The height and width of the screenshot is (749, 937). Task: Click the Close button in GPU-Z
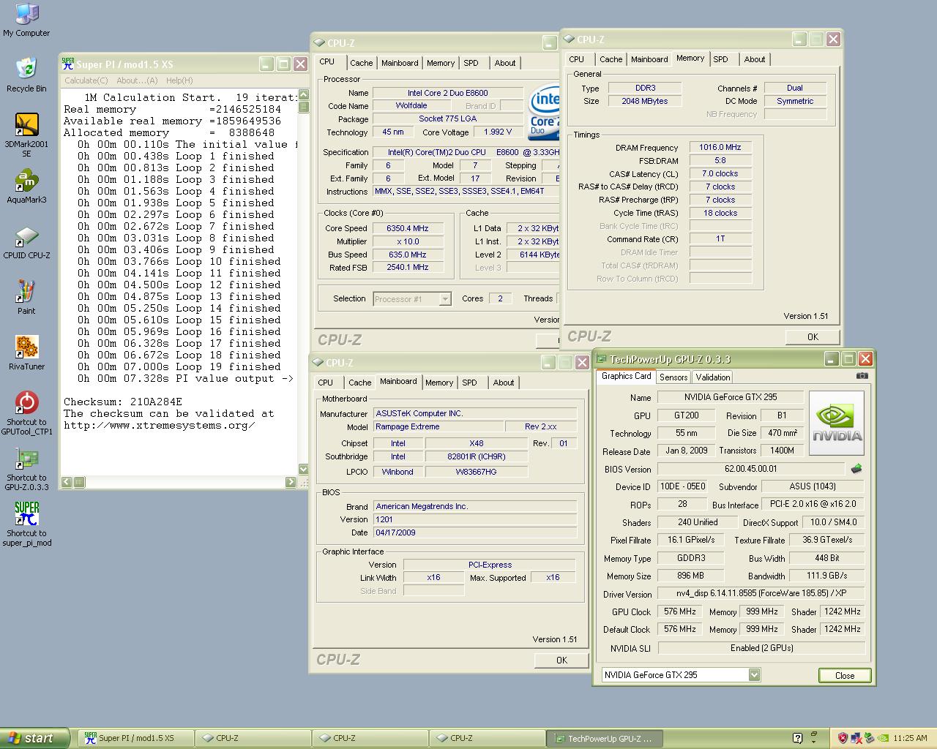(845, 675)
